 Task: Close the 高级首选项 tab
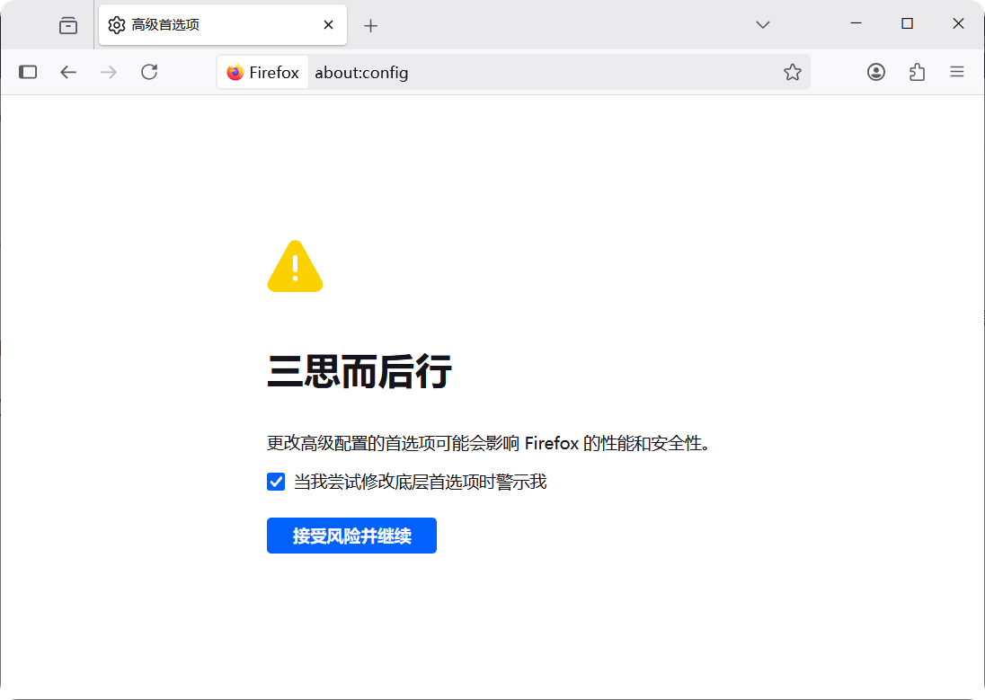[x=329, y=25]
